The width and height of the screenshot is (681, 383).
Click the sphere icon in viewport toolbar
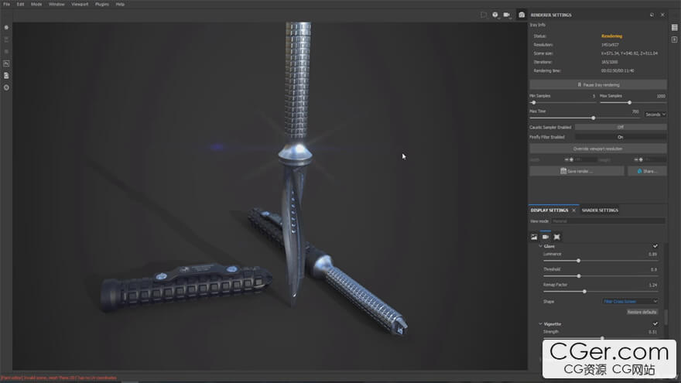[495, 15]
